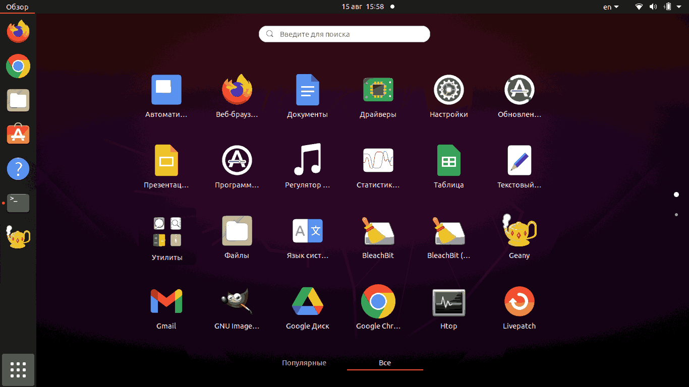The width and height of the screenshot is (689, 387).
Task: Select the Все tab
Action: (385, 363)
